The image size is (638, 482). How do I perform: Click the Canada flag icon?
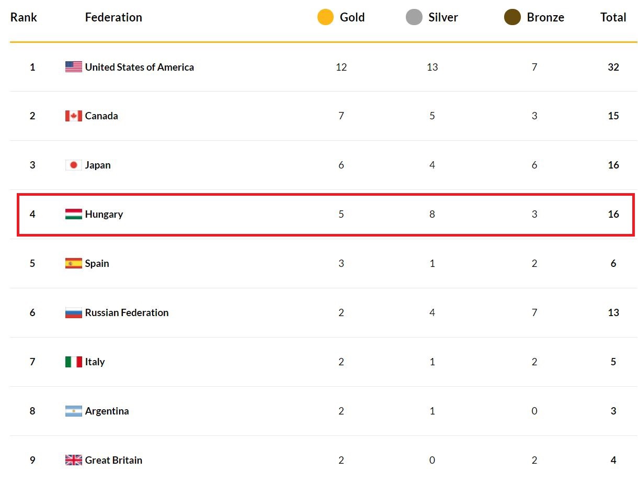point(73,116)
